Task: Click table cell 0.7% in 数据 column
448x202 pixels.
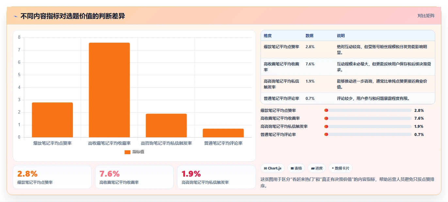Action: (x=310, y=98)
